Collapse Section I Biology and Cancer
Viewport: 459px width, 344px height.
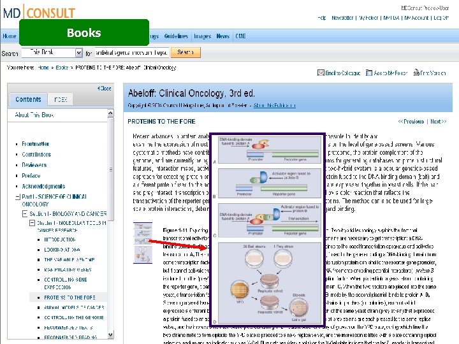click(25, 214)
